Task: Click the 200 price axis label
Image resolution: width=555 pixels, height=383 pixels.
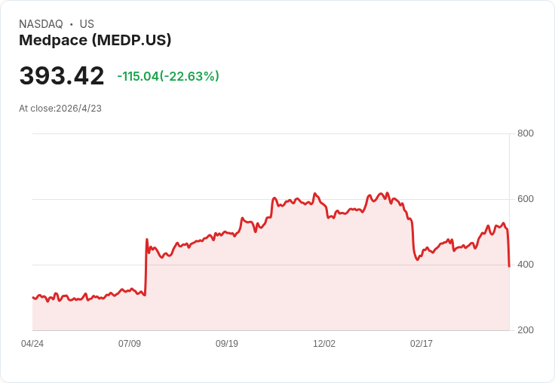Action: tap(525, 330)
